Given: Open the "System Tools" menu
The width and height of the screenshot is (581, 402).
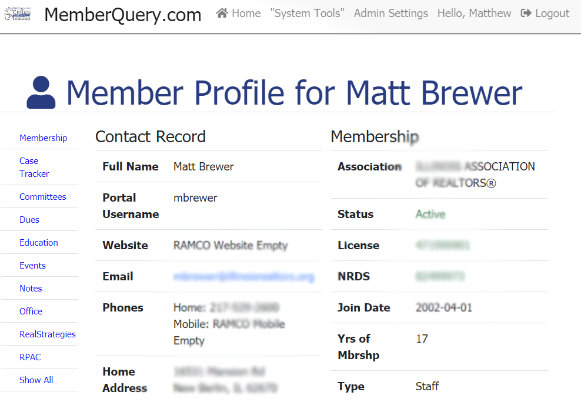Looking at the screenshot, I should coord(307,13).
